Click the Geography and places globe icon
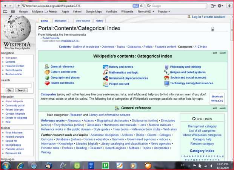The width and height of the screenshot is (234, 170). tap(47, 77)
